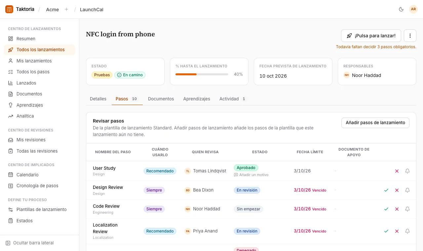Switch to the Detalles tab
This screenshot has width=423, height=251.
(98, 99)
